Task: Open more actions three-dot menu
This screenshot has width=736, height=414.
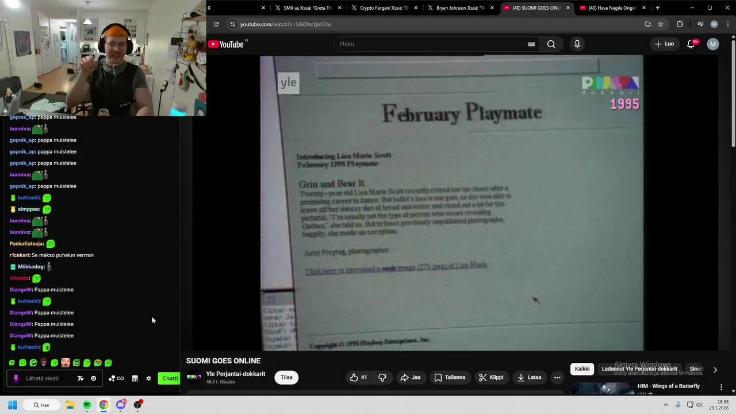Action: point(557,378)
